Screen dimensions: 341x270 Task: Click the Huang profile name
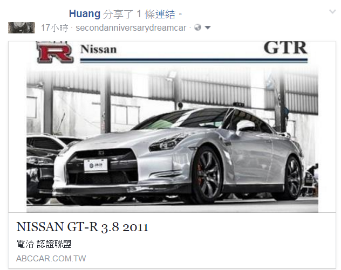84,14
